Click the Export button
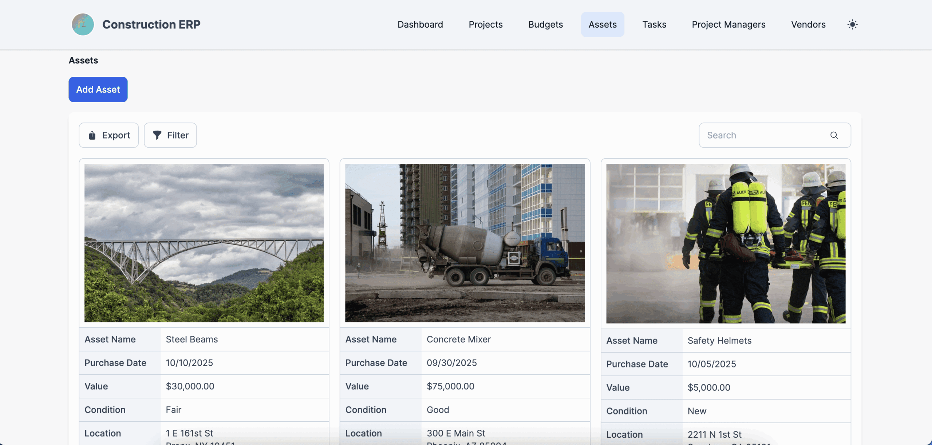This screenshot has height=445, width=932. pos(108,135)
